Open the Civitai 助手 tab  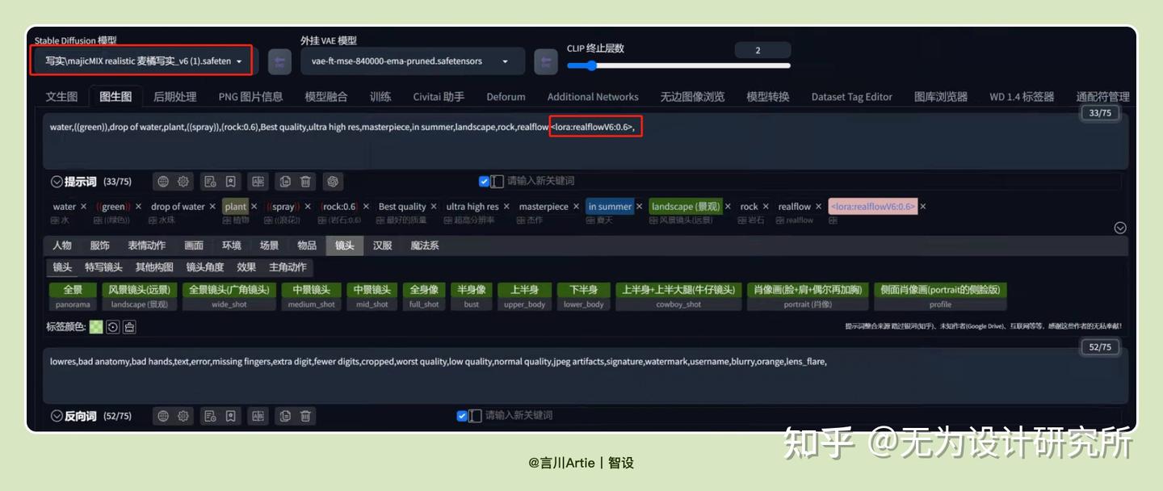coord(439,96)
